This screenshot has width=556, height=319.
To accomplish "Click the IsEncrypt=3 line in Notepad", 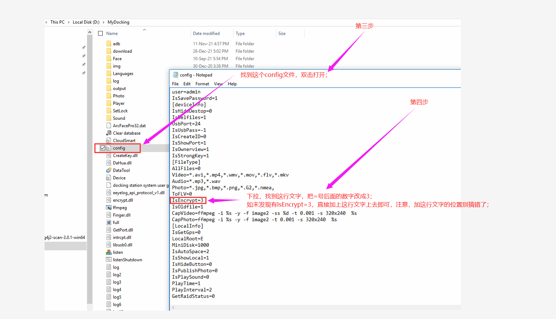I will (x=188, y=201).
